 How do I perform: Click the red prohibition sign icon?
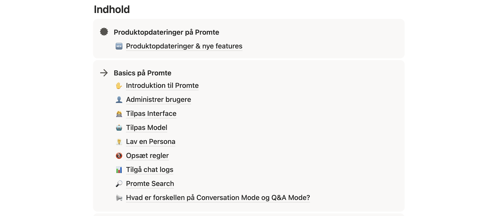click(x=119, y=156)
